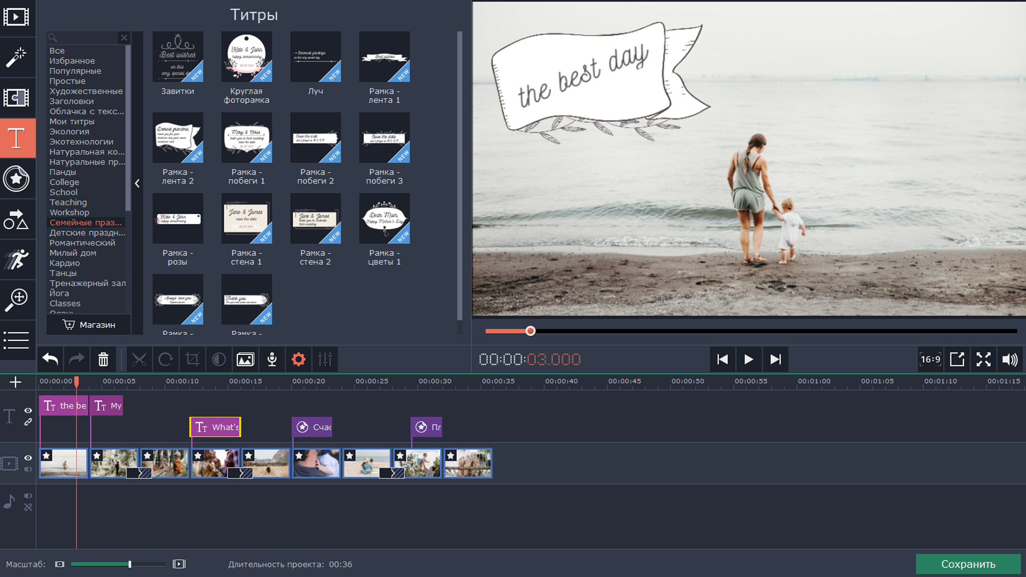Select the Романтический category

(x=82, y=243)
